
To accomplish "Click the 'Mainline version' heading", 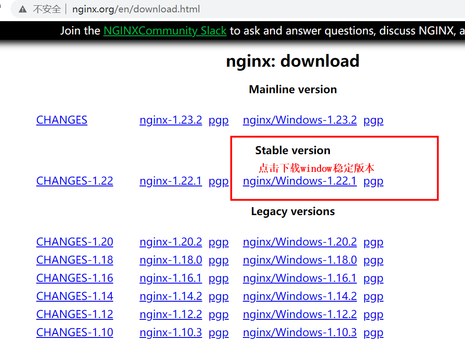I will pos(293,90).
